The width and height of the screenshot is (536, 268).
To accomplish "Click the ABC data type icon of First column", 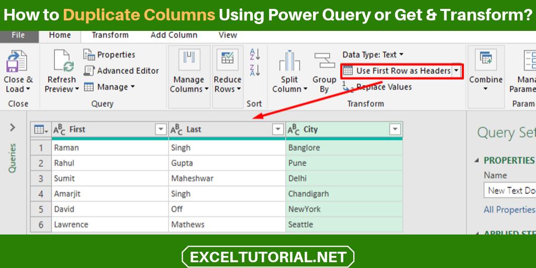I will point(59,130).
